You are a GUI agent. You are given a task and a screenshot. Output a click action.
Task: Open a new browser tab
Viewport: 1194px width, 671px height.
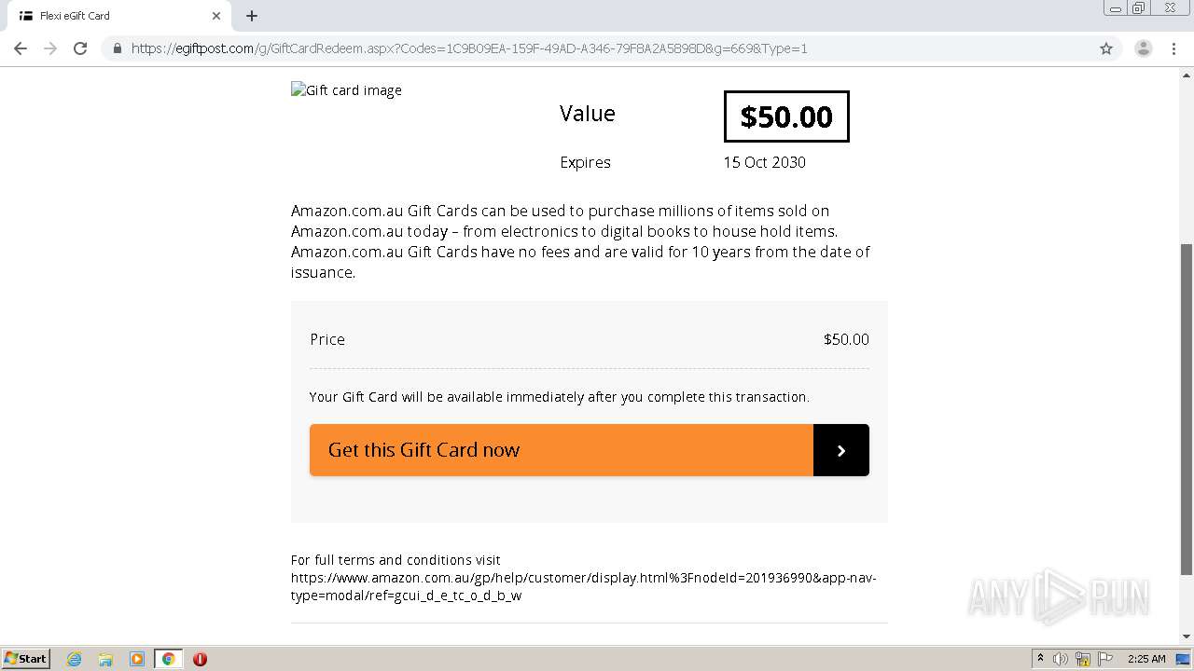(252, 16)
